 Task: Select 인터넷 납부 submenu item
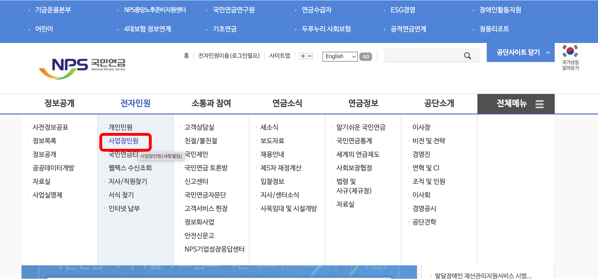(124, 208)
